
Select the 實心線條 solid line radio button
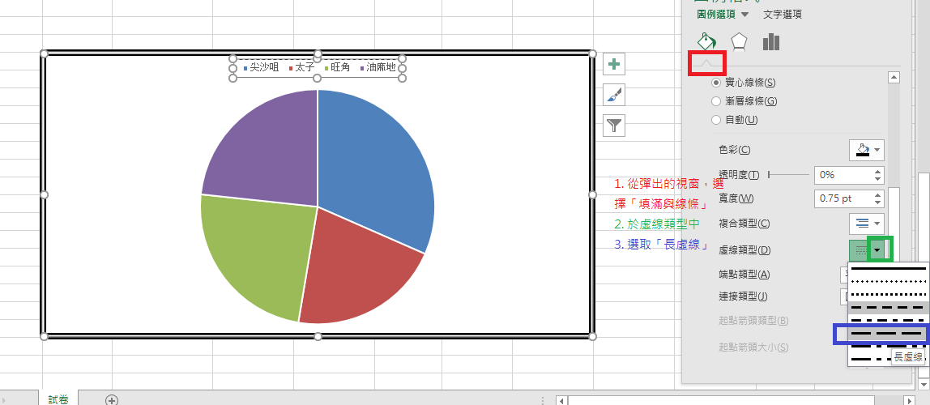click(x=716, y=83)
